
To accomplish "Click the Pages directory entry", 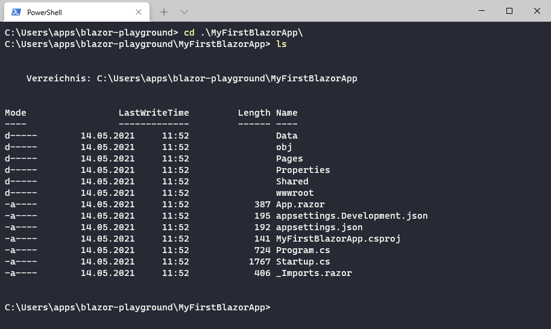I will pyautogui.click(x=289, y=158).
